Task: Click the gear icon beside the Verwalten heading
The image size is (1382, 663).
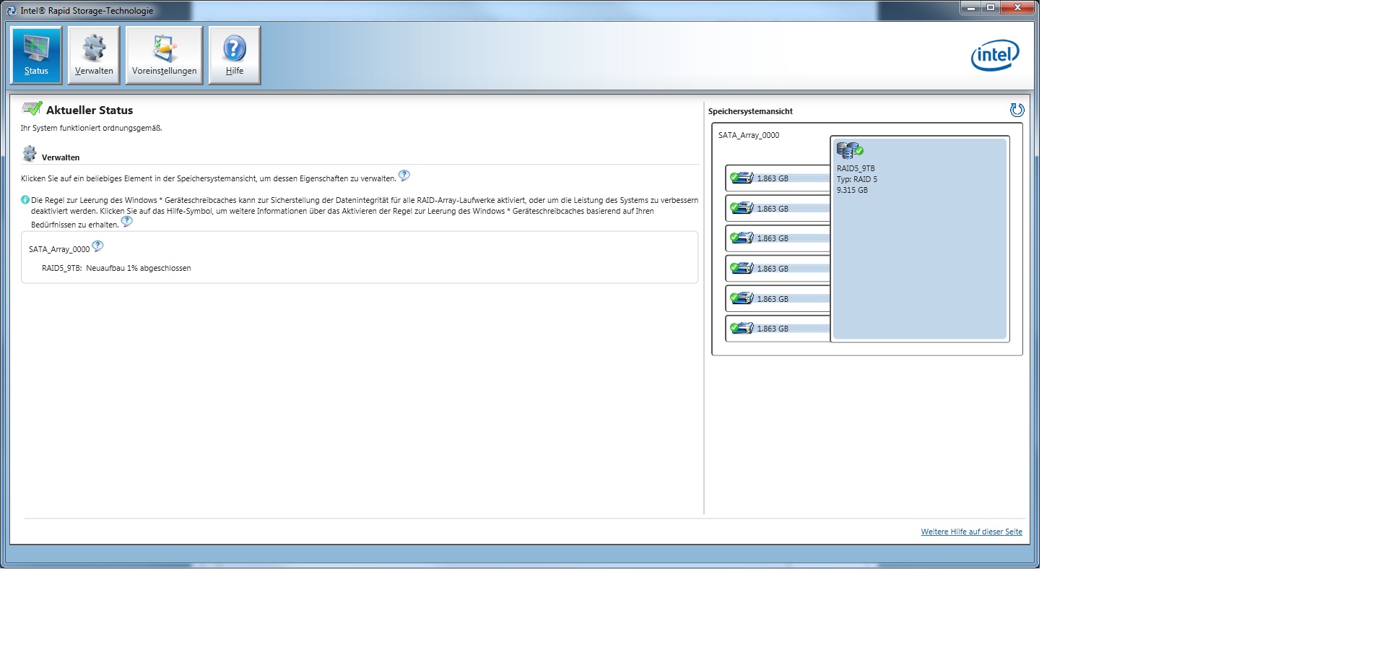Action: (x=30, y=154)
